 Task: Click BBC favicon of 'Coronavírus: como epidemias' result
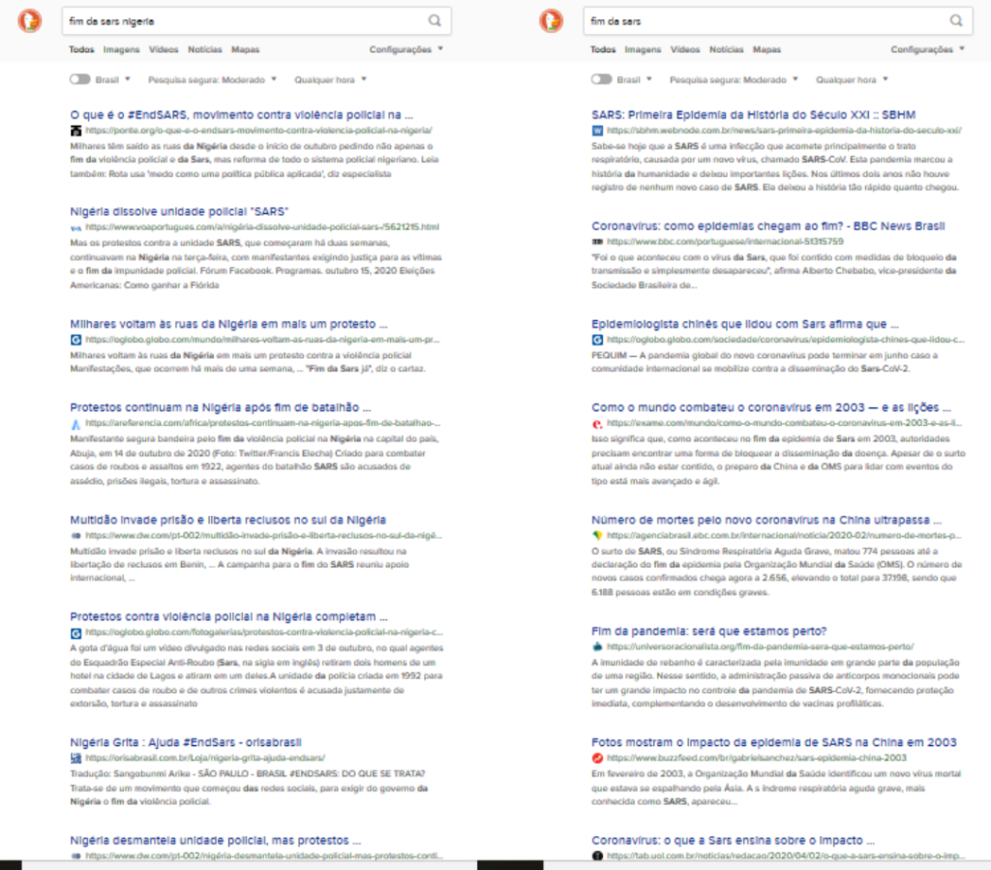(597, 242)
